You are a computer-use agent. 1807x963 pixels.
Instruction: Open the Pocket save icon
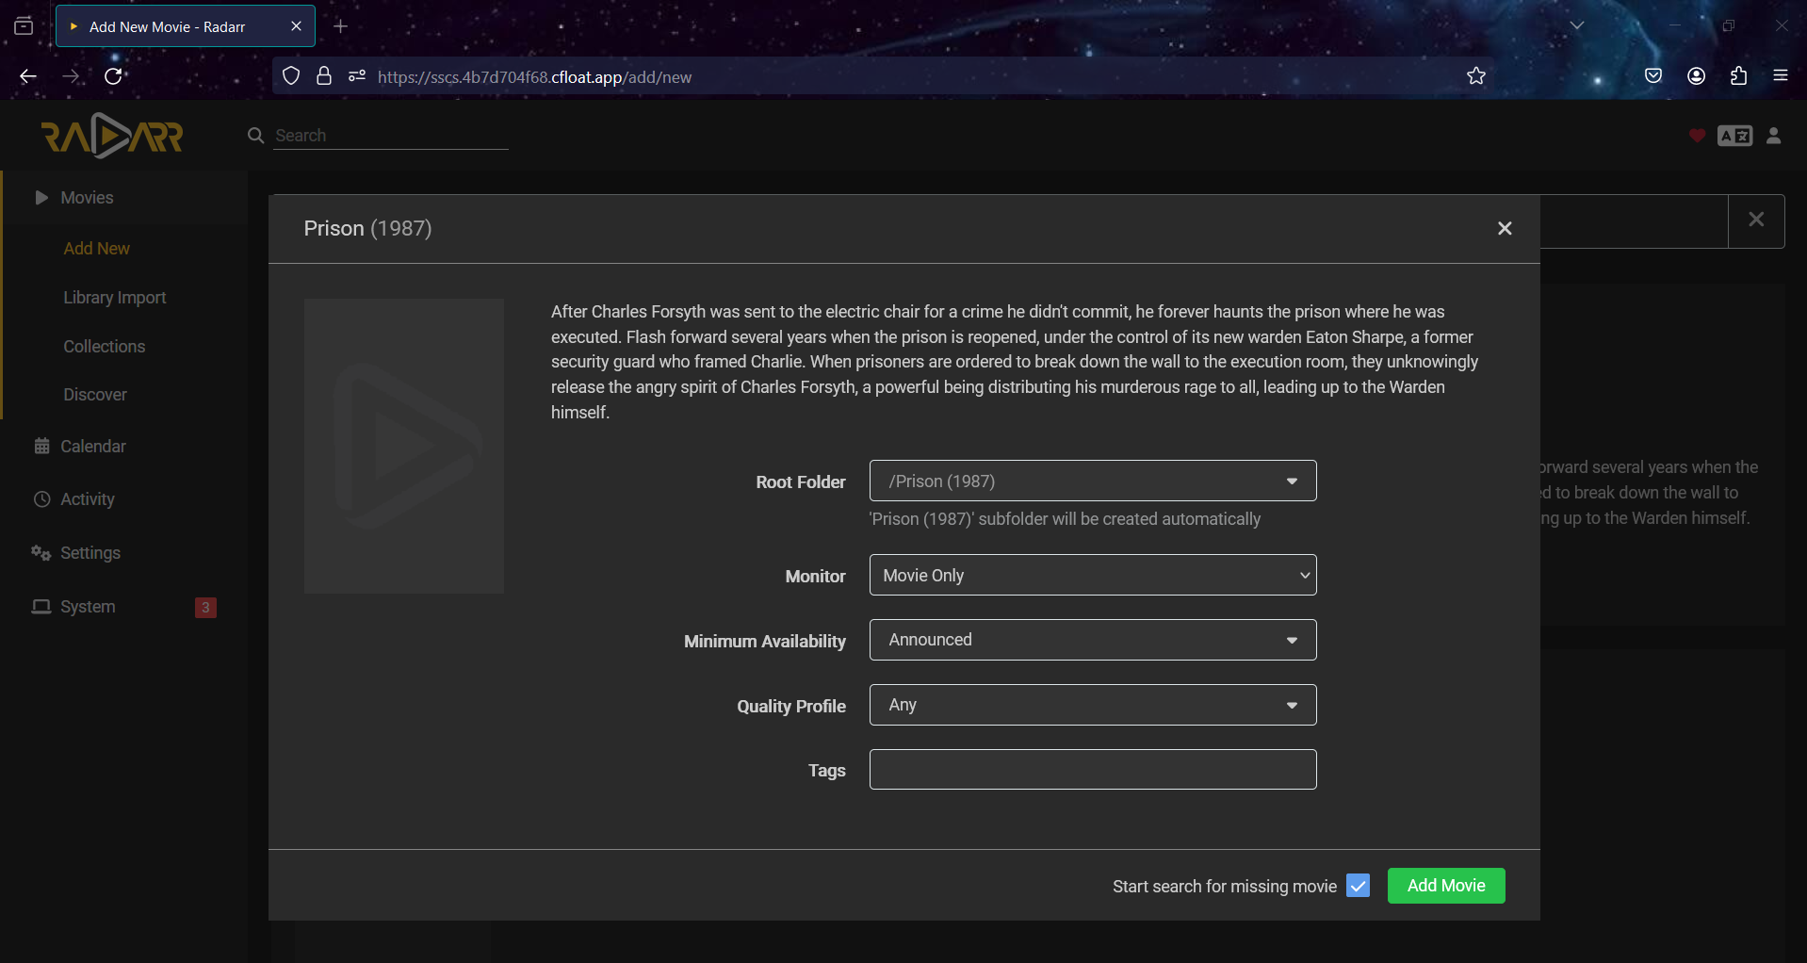point(1653,76)
